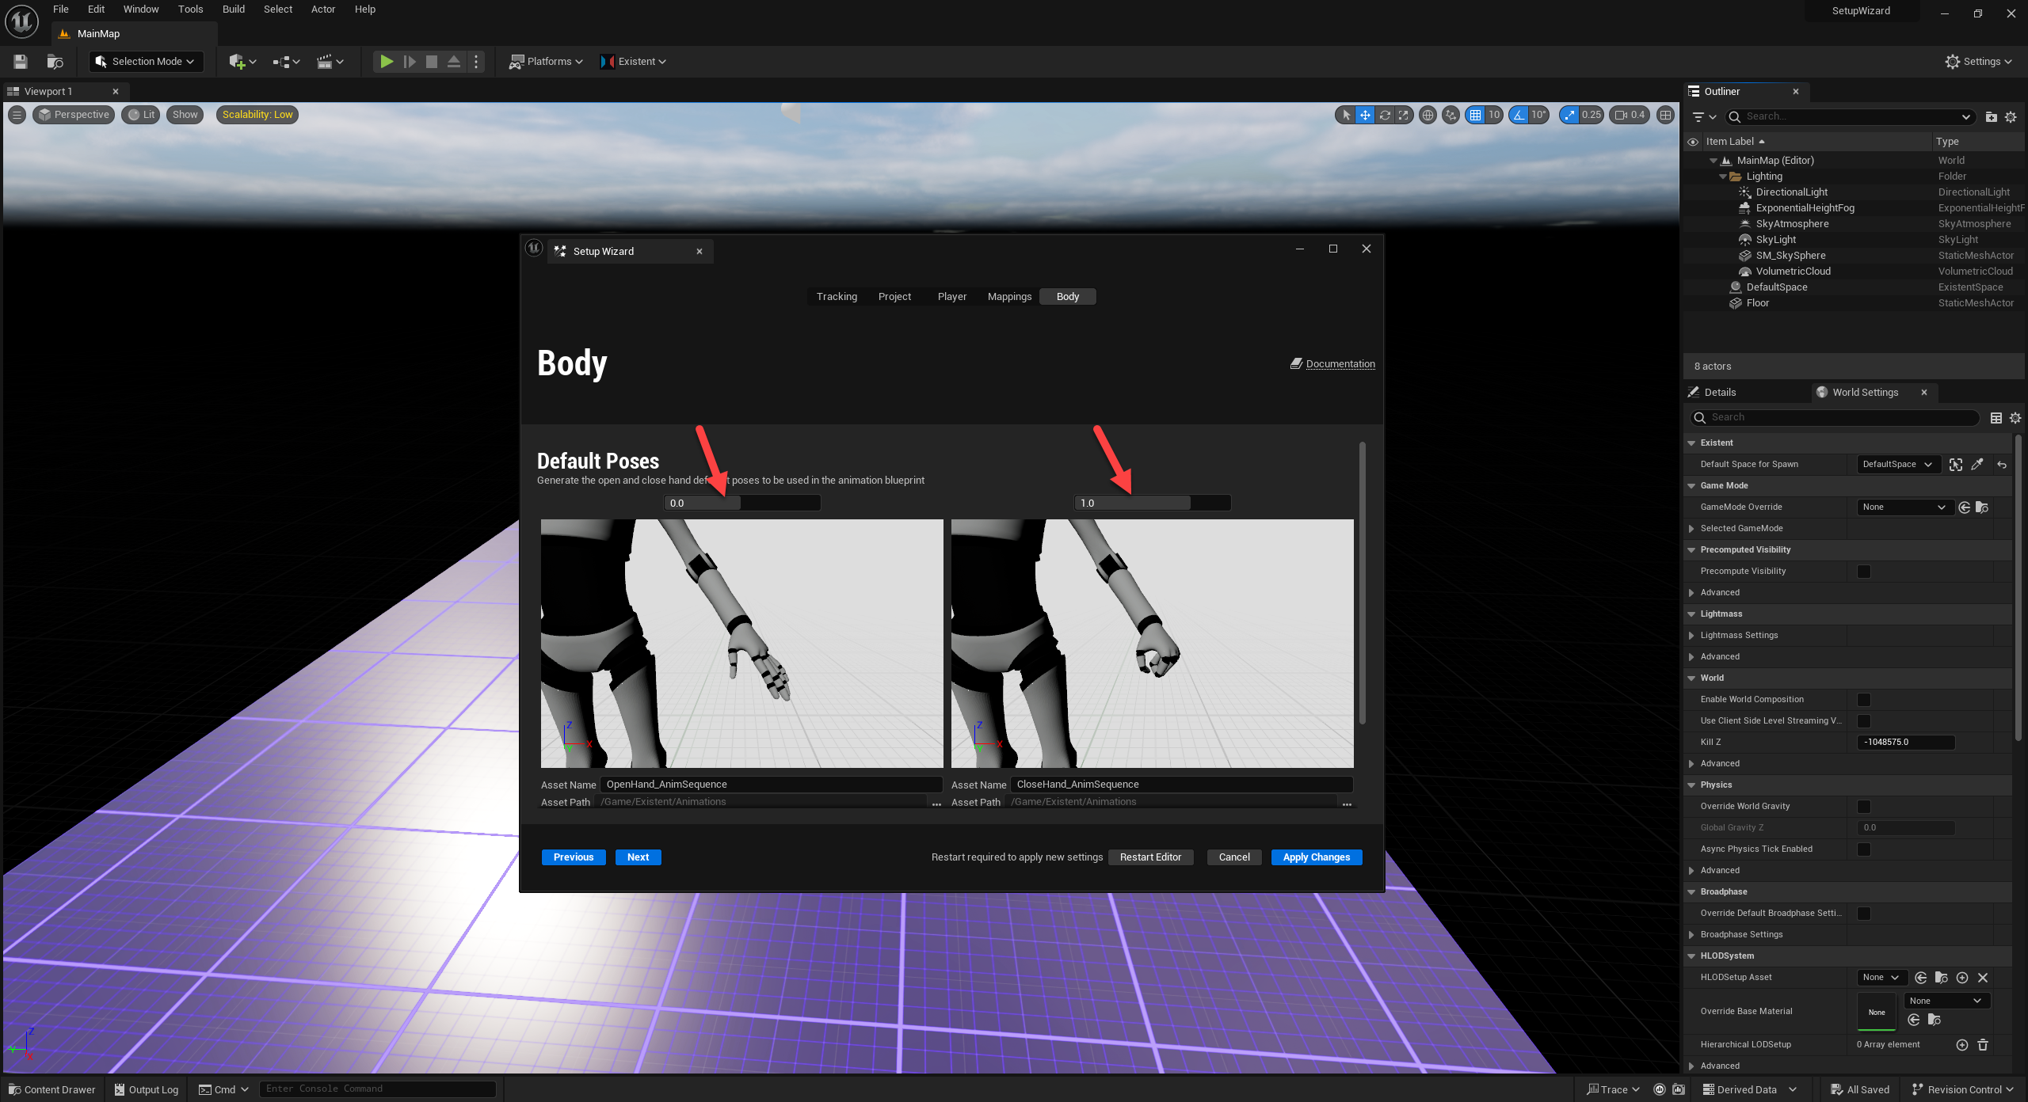Open the Build menu
This screenshot has height=1102, width=2028.
click(233, 9)
